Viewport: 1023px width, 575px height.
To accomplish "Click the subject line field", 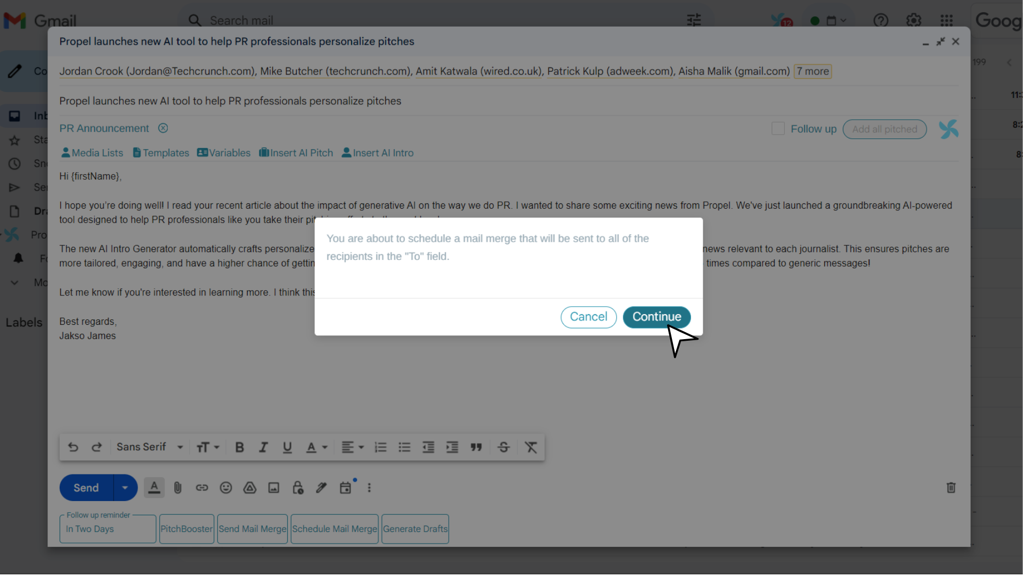I will tap(508, 101).
